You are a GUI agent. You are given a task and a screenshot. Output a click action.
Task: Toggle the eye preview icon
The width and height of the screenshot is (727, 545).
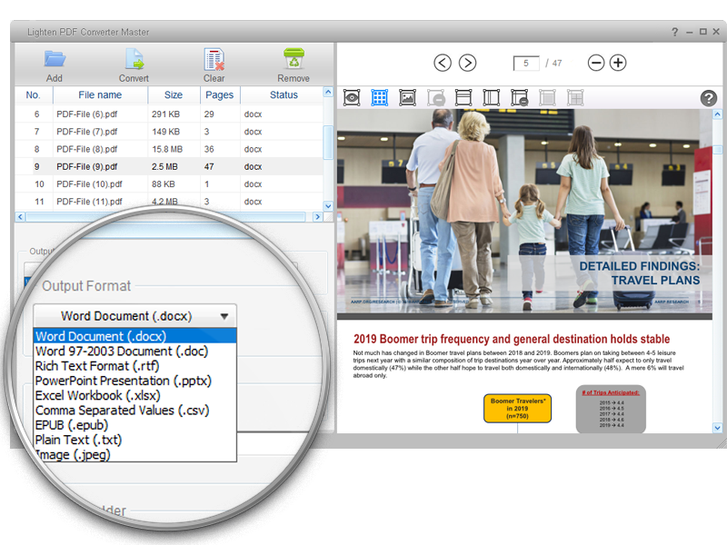click(x=352, y=98)
